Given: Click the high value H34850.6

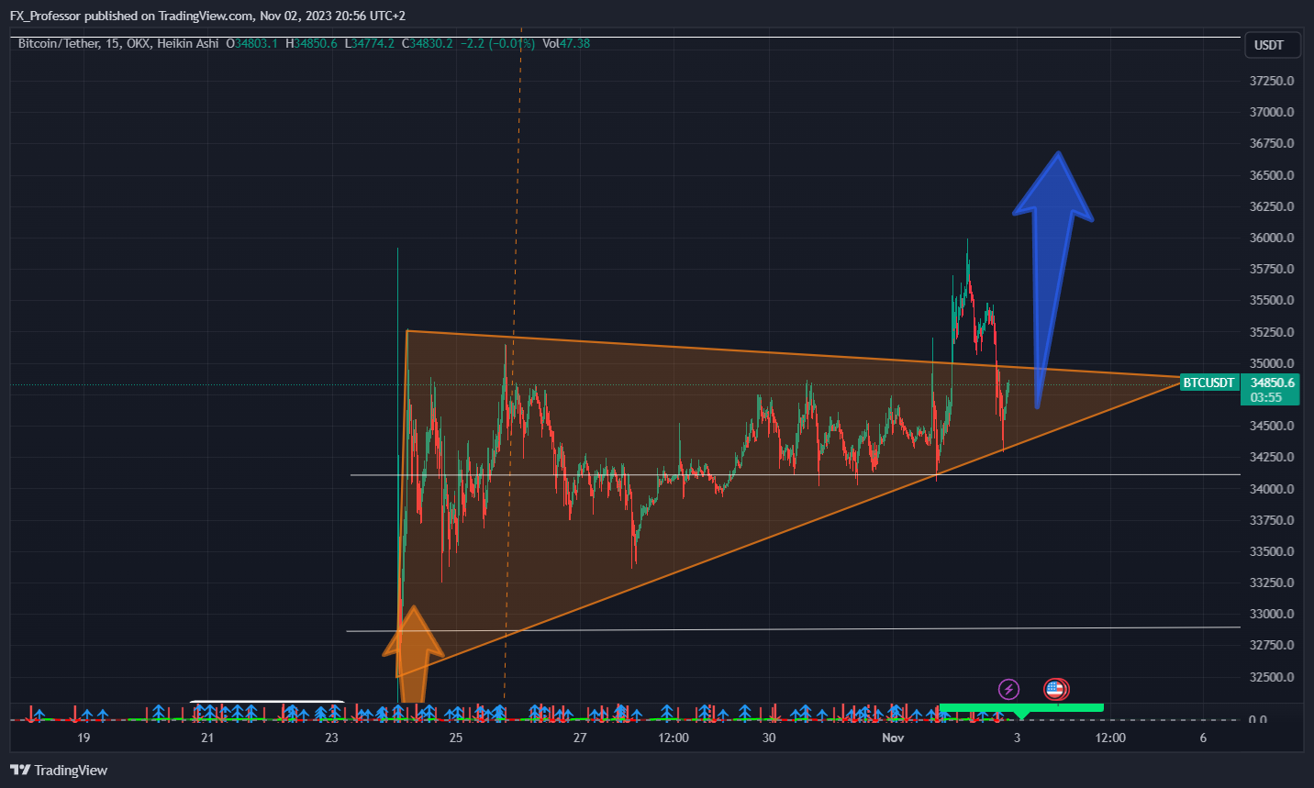Looking at the screenshot, I should [311, 43].
